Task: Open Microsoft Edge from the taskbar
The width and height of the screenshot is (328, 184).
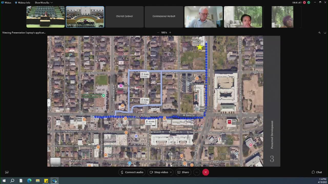Action: [x=29, y=181]
